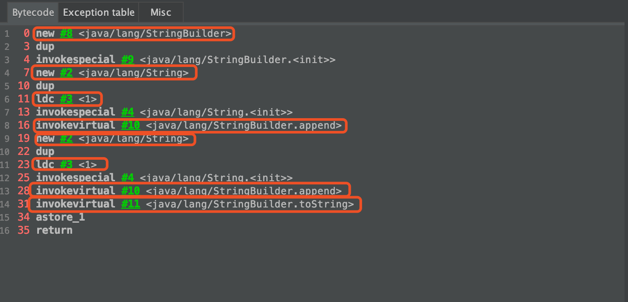Follow constant pool link #8 StringBuilder
The height and width of the screenshot is (302, 628).
pos(66,33)
